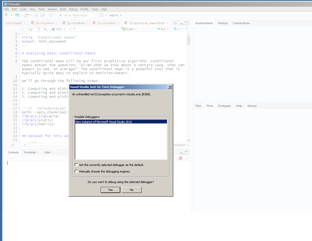Viewport: 312px width, 241px height.
Task: Click the editor's save document icon
Action: pos(30,29)
